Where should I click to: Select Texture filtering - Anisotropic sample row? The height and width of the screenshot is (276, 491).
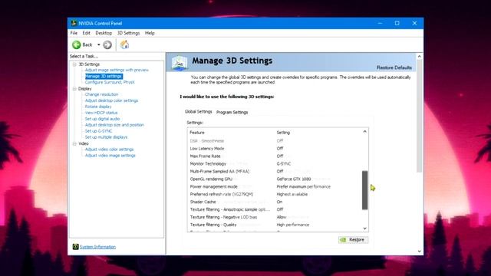click(275, 209)
